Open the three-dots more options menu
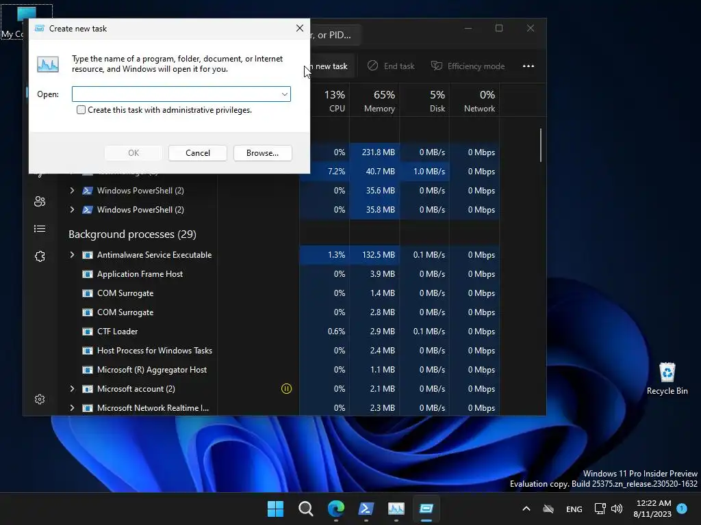Image resolution: width=701 pixels, height=525 pixels. click(528, 66)
